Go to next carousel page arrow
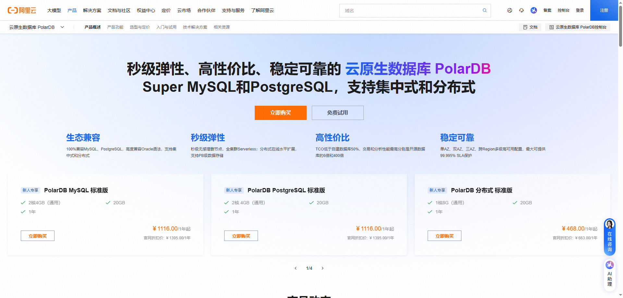623x298 pixels. click(323, 268)
